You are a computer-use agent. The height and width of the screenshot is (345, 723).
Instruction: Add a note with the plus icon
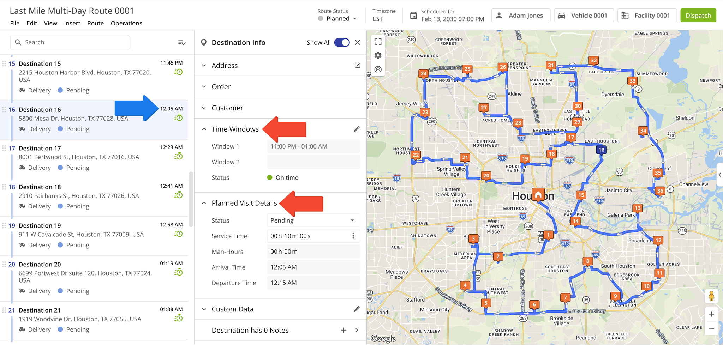click(343, 330)
